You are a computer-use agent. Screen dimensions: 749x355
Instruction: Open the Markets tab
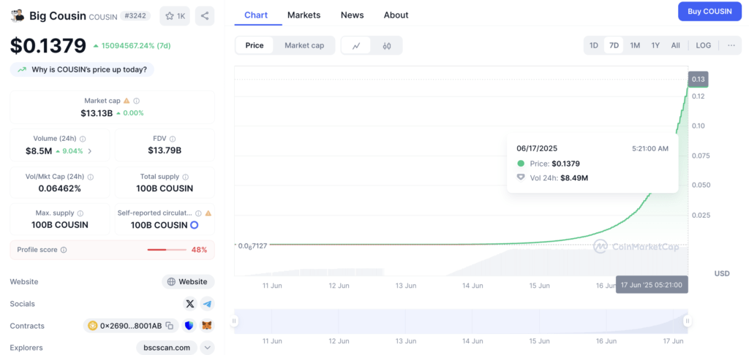(304, 15)
